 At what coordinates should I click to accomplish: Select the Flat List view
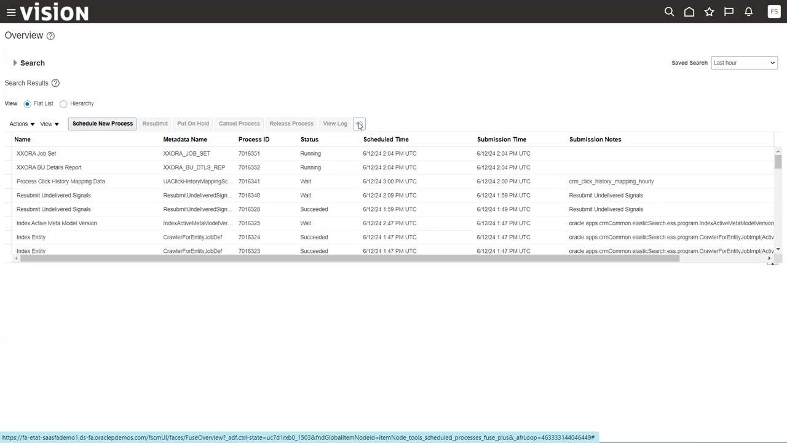(27, 104)
